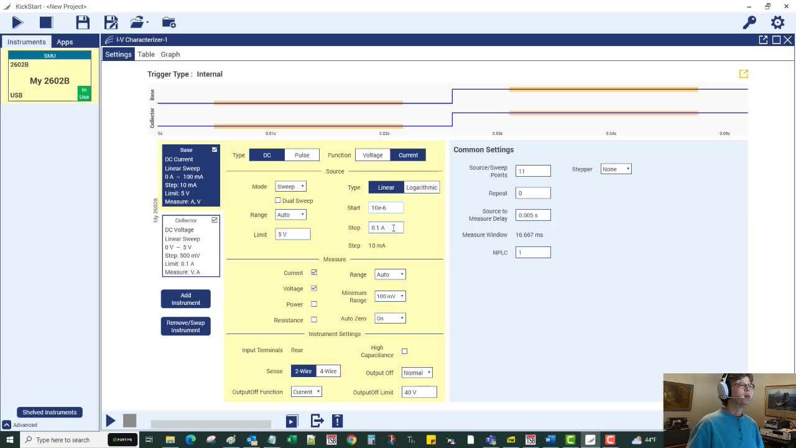Click the export data icon on bottom bar
This screenshot has width=796, height=448.
(x=317, y=421)
